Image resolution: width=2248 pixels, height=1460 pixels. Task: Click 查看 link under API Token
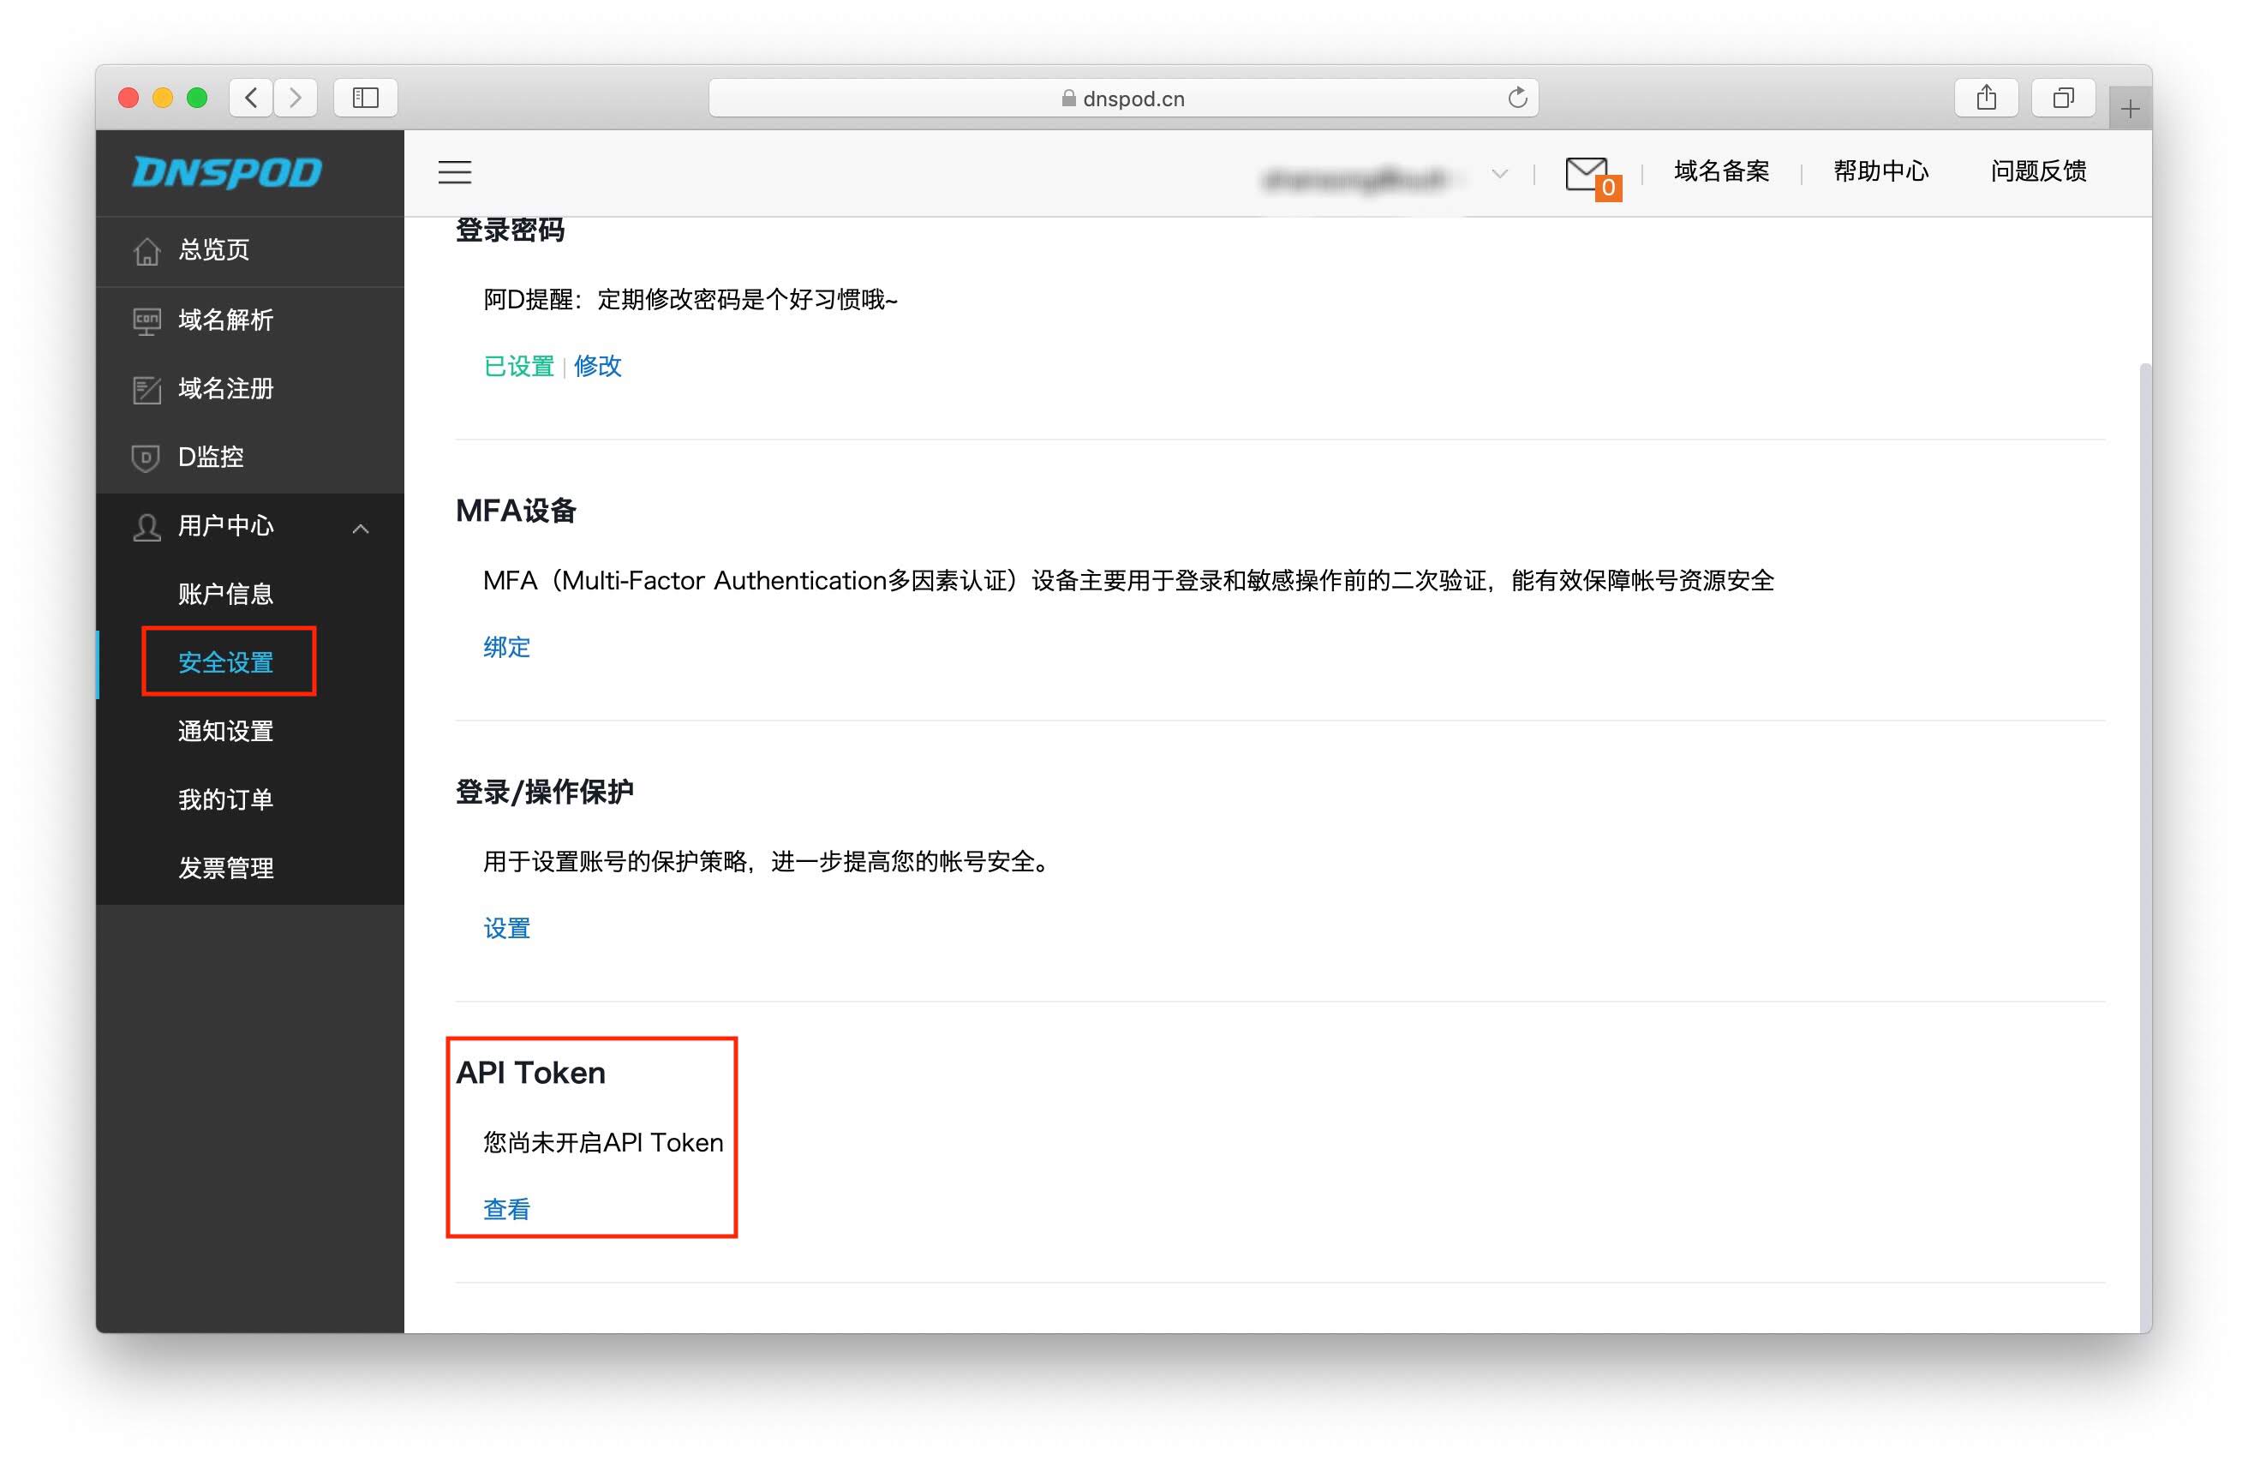pos(506,1209)
